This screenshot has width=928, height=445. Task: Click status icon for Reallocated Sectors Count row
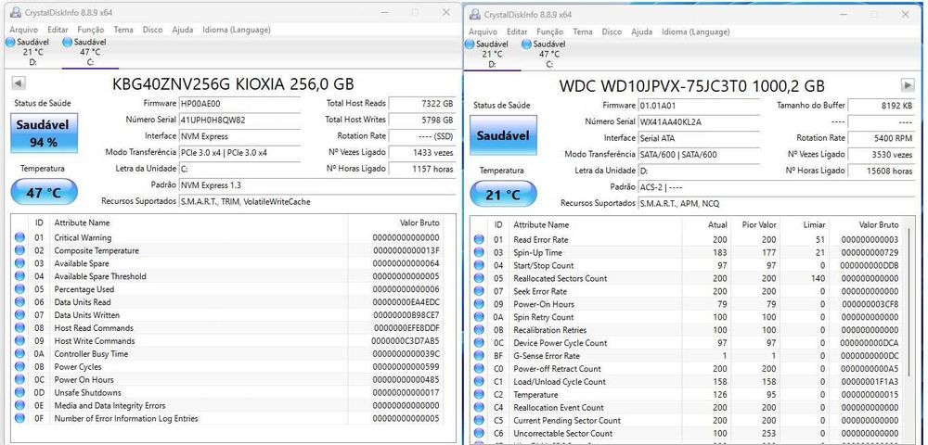480,278
